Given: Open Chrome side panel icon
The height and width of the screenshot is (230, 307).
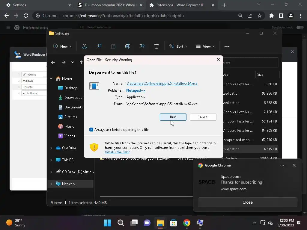Looking at the screenshot, I should pyautogui.click(x=281, y=16).
